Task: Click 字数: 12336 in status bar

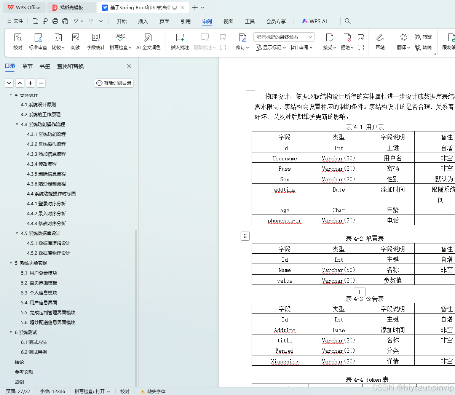Action: [53, 391]
